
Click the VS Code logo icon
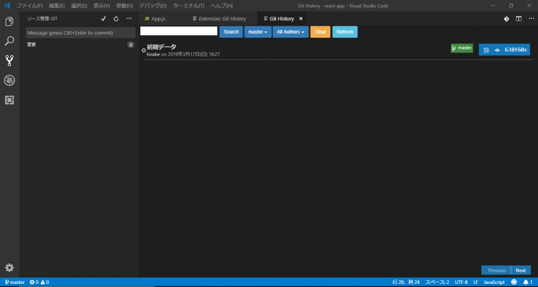click(7, 6)
